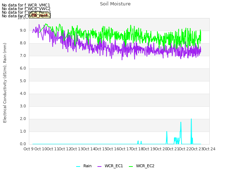
Task: Select the Oct 24 x-axis label
Action: (209, 149)
